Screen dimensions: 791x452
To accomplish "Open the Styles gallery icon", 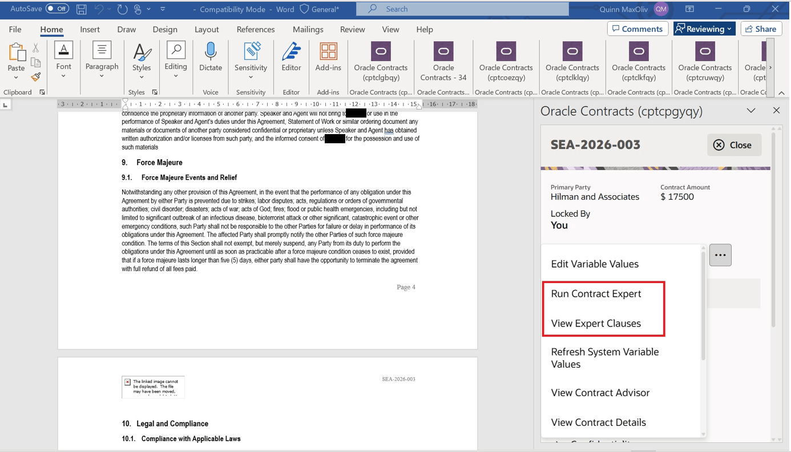I will click(142, 52).
